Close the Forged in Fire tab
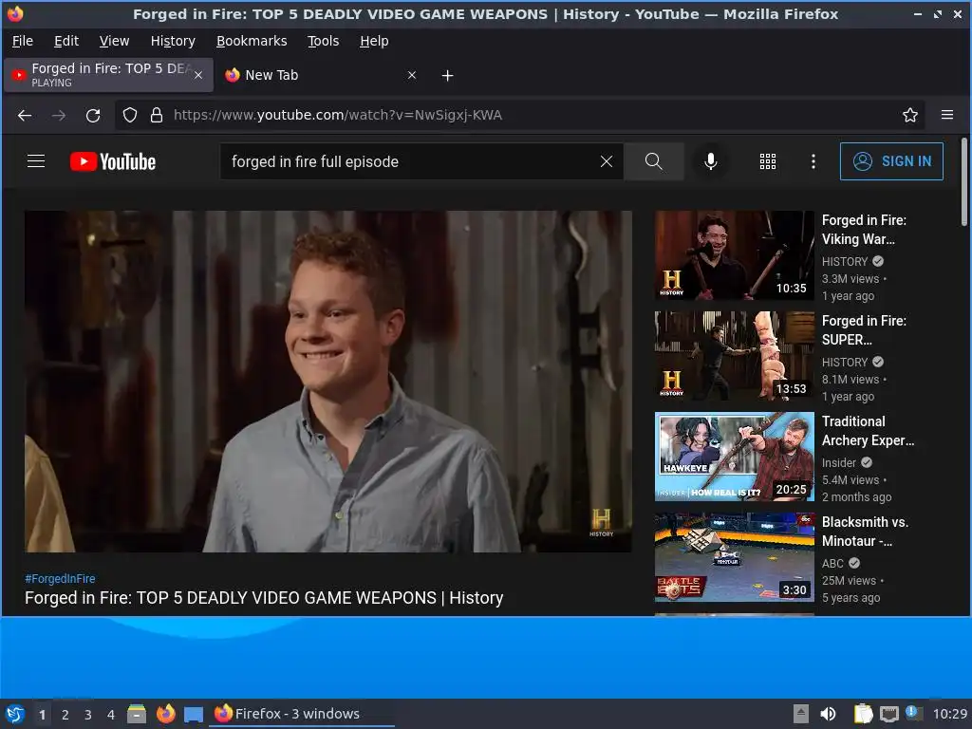This screenshot has height=729, width=972. tap(198, 75)
